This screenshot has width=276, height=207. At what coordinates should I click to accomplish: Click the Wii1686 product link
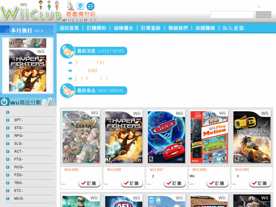[199, 170]
